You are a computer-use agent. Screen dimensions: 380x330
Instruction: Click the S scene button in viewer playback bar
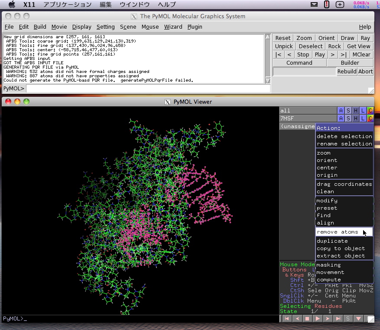(348, 319)
